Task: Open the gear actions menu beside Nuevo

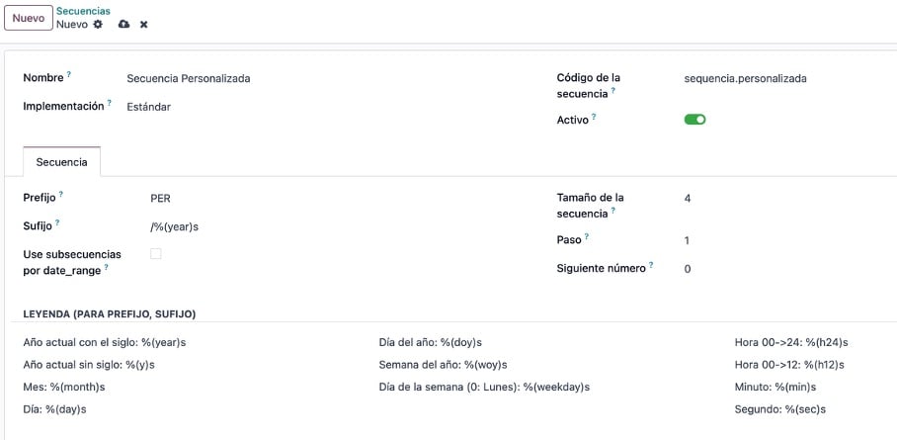Action: click(98, 25)
